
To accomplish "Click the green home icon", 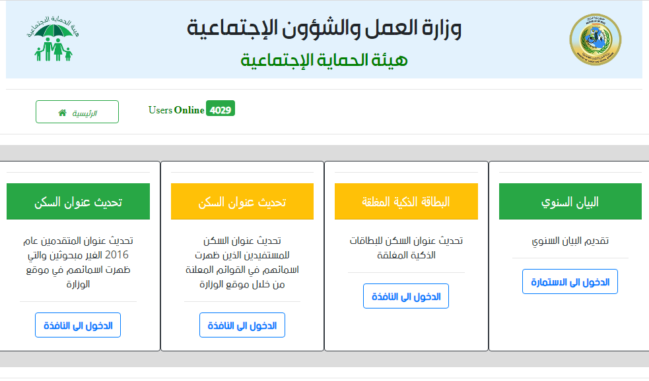I will pos(63,113).
